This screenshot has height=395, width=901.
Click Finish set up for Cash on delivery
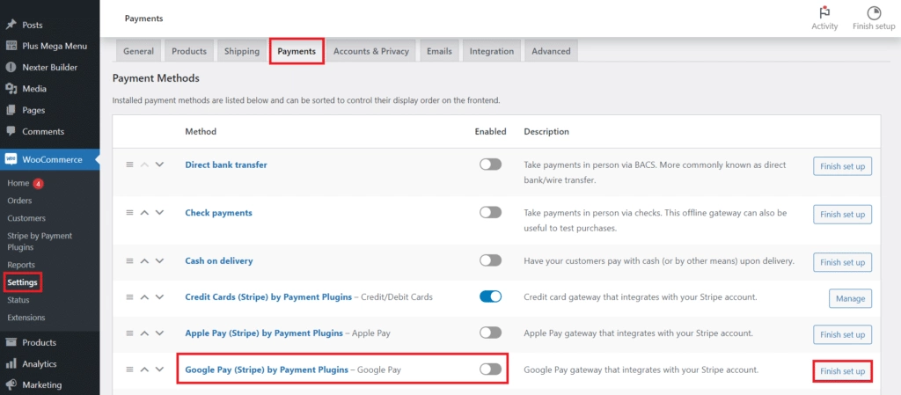(x=842, y=262)
